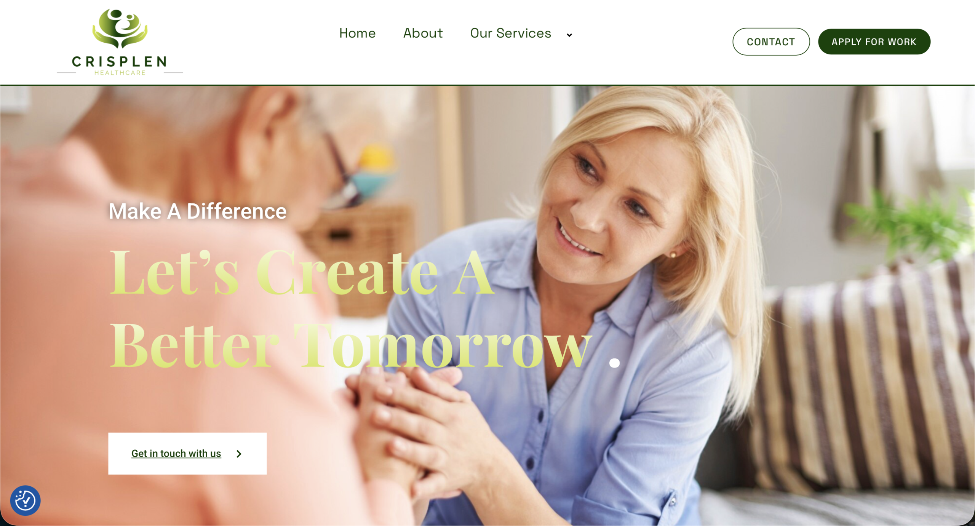The image size is (975, 526).
Task: Select the white dot after Tomorrow
Action: (614, 363)
